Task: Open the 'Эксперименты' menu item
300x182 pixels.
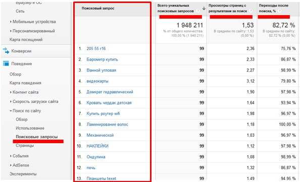Action: (x=23, y=174)
